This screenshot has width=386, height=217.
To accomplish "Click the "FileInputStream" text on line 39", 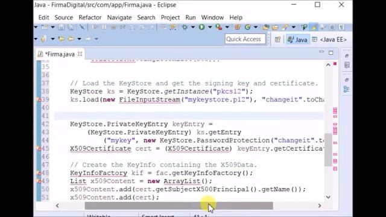I will pyautogui.click(x=150, y=99).
